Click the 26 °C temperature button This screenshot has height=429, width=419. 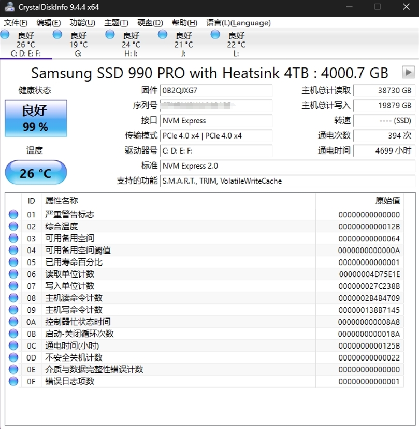tap(36, 173)
